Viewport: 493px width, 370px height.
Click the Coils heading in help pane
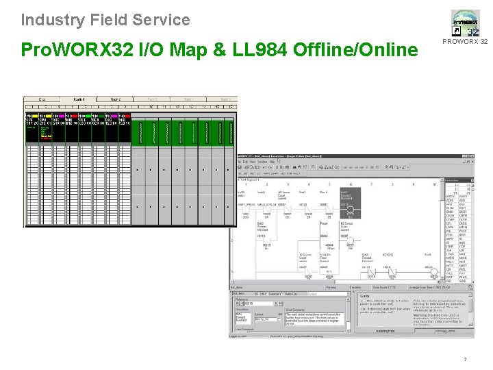[x=365, y=296]
